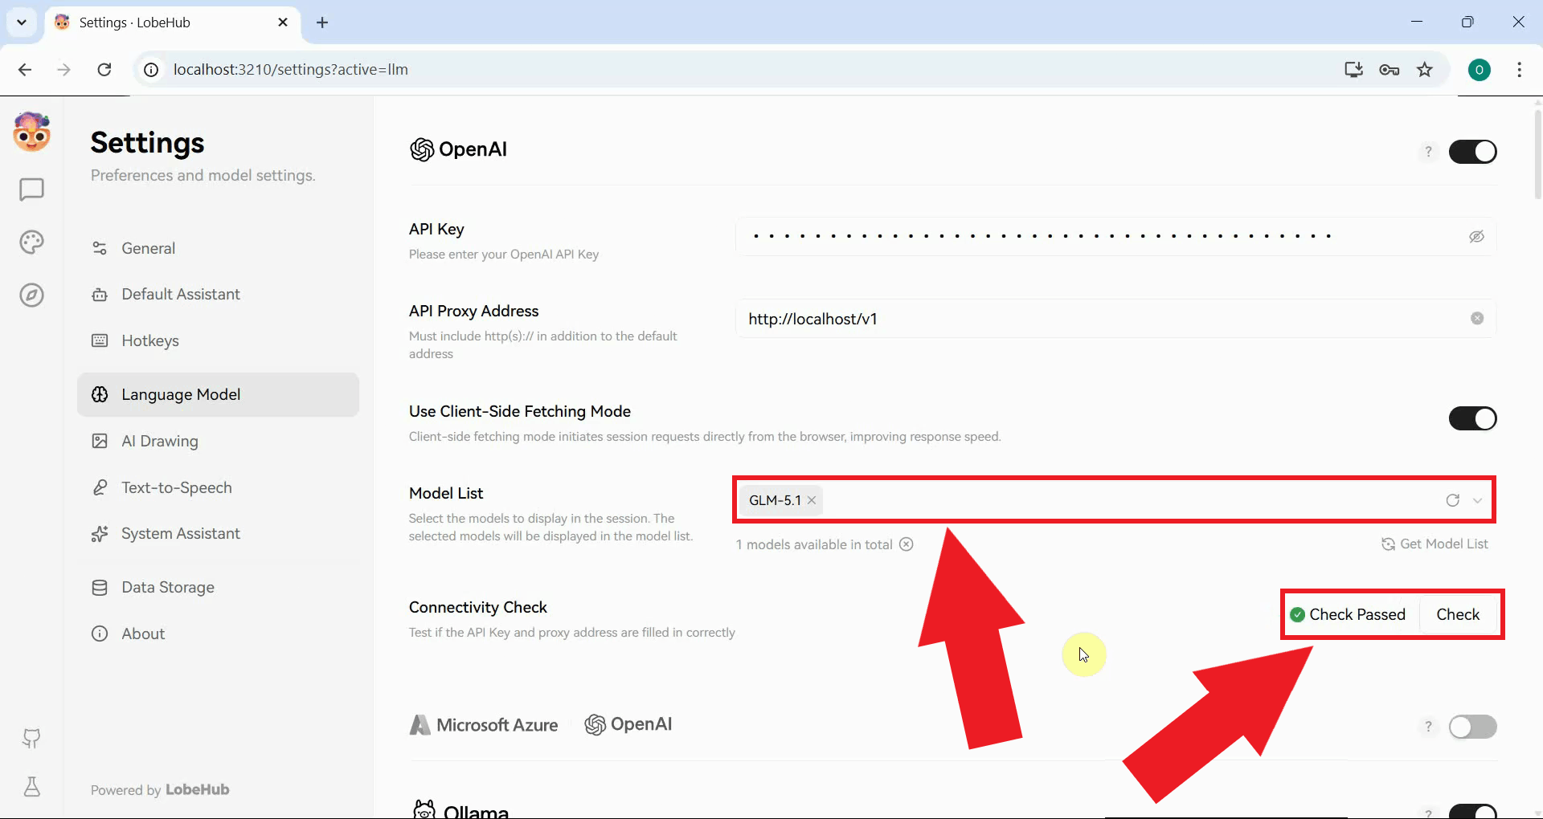Turn off Use Client-Side Fetching Mode
Image resolution: width=1543 pixels, height=819 pixels.
(1473, 418)
